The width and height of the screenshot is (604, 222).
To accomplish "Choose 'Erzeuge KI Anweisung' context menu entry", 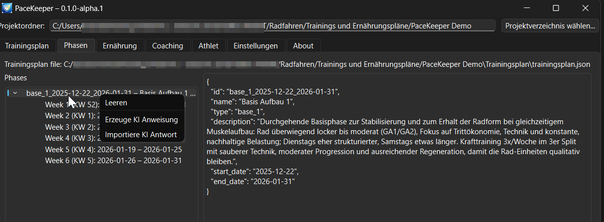I will pos(141,120).
